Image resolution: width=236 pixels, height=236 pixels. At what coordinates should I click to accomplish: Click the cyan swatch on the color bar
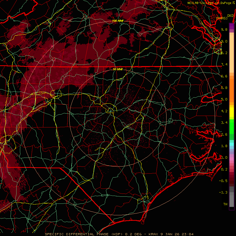tap(232, 144)
